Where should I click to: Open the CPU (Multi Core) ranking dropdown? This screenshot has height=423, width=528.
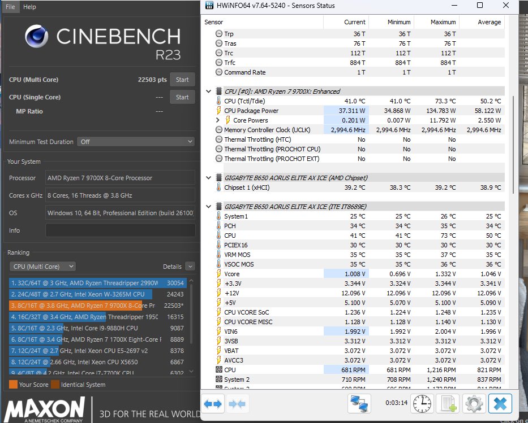click(42, 267)
